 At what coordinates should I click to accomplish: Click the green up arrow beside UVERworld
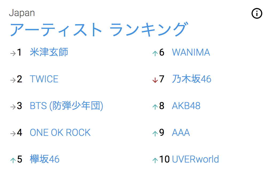(x=155, y=160)
